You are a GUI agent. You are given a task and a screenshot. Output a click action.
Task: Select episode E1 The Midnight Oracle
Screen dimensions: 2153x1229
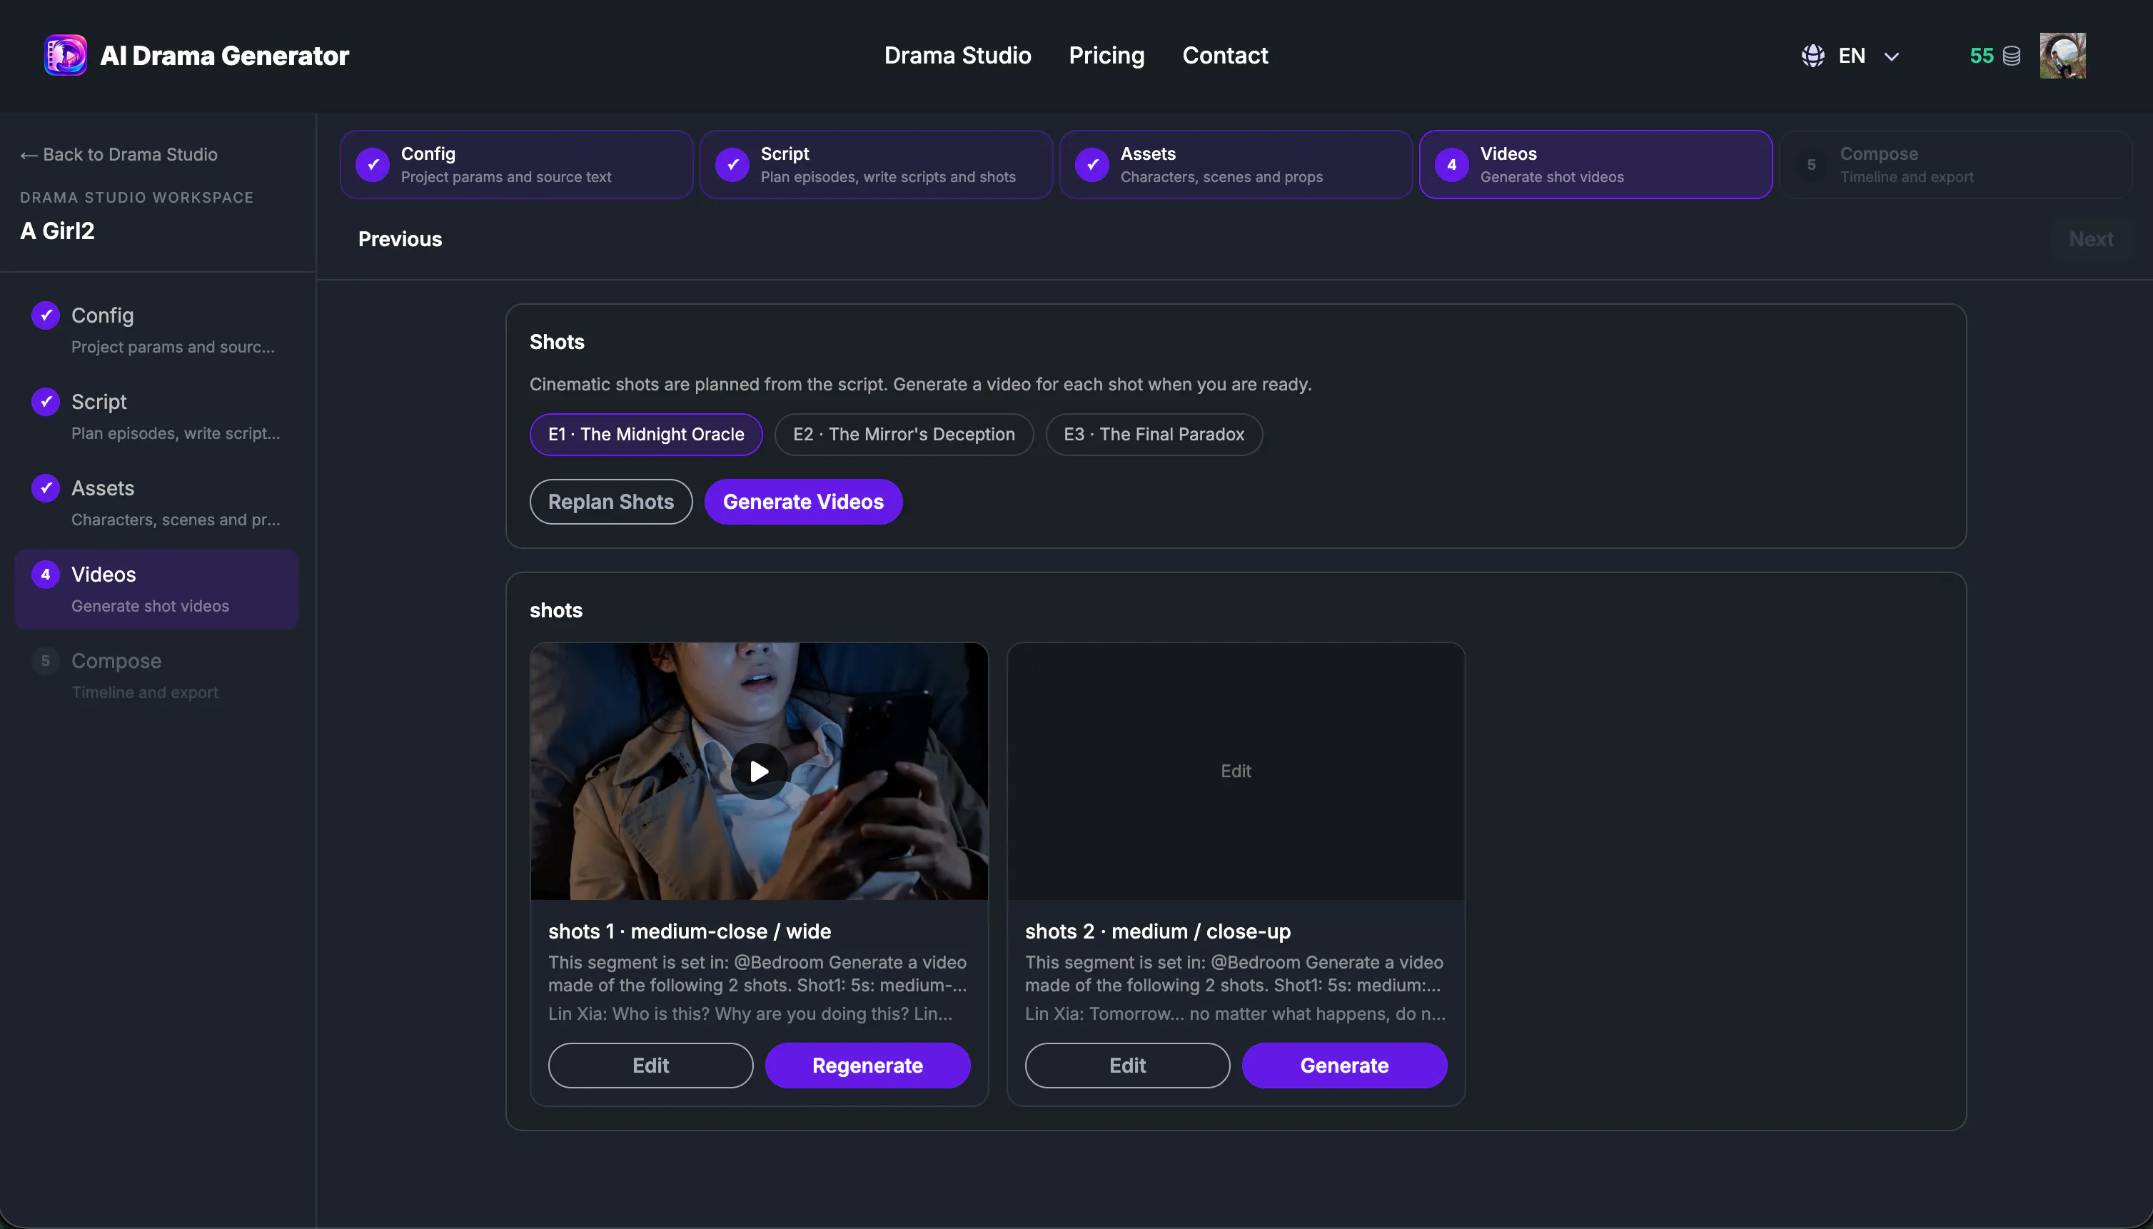point(646,434)
